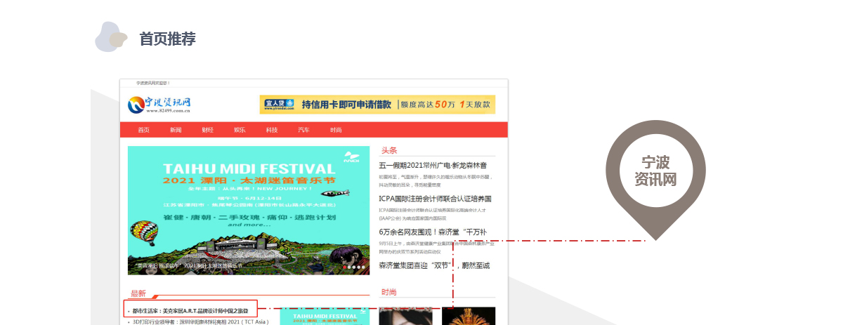Open the 首页 nav menu item
Image resolution: width=843 pixels, height=325 pixels.
tap(143, 131)
